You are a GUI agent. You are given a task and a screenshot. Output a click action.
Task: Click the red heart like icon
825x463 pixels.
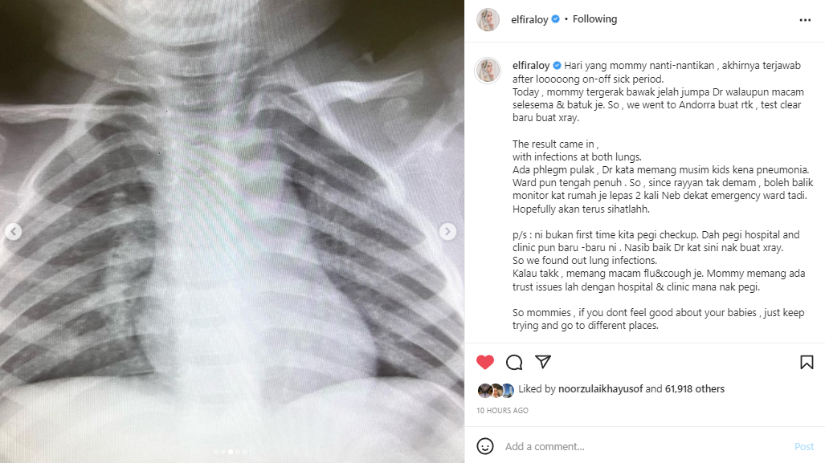coord(485,362)
